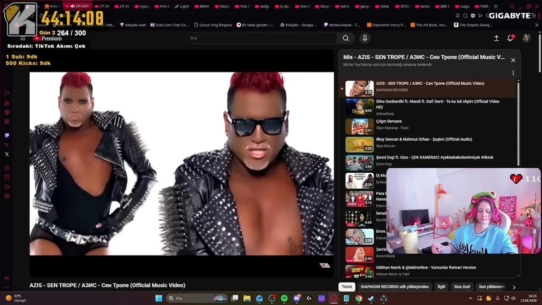Open Spotify from the taskbar
Viewport: 542px width, 305px height.
coord(284,298)
